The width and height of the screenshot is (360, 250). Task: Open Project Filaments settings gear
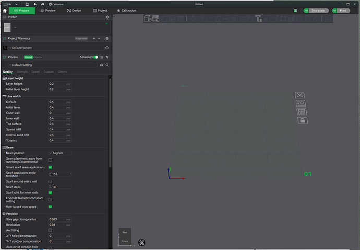107,39
